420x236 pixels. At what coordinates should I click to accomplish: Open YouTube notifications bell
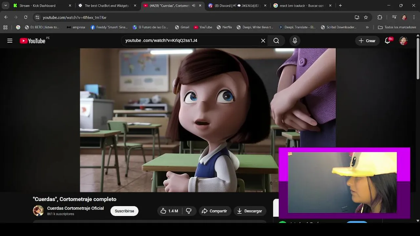click(388, 41)
